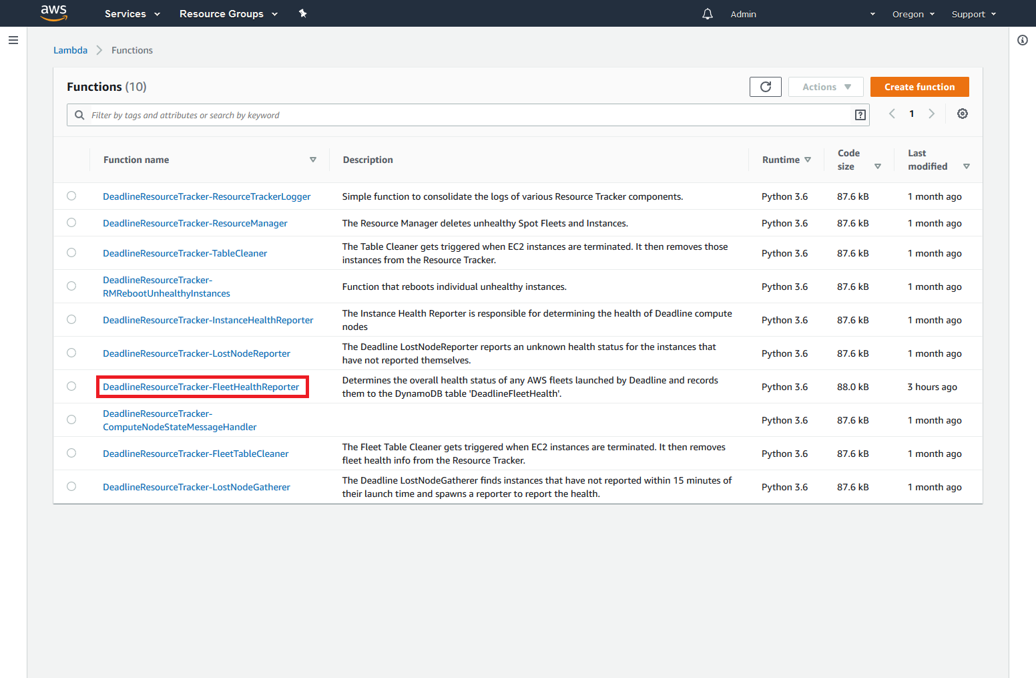The image size is (1036, 678).
Task: Click the Functions breadcrumb text
Action: coord(132,50)
